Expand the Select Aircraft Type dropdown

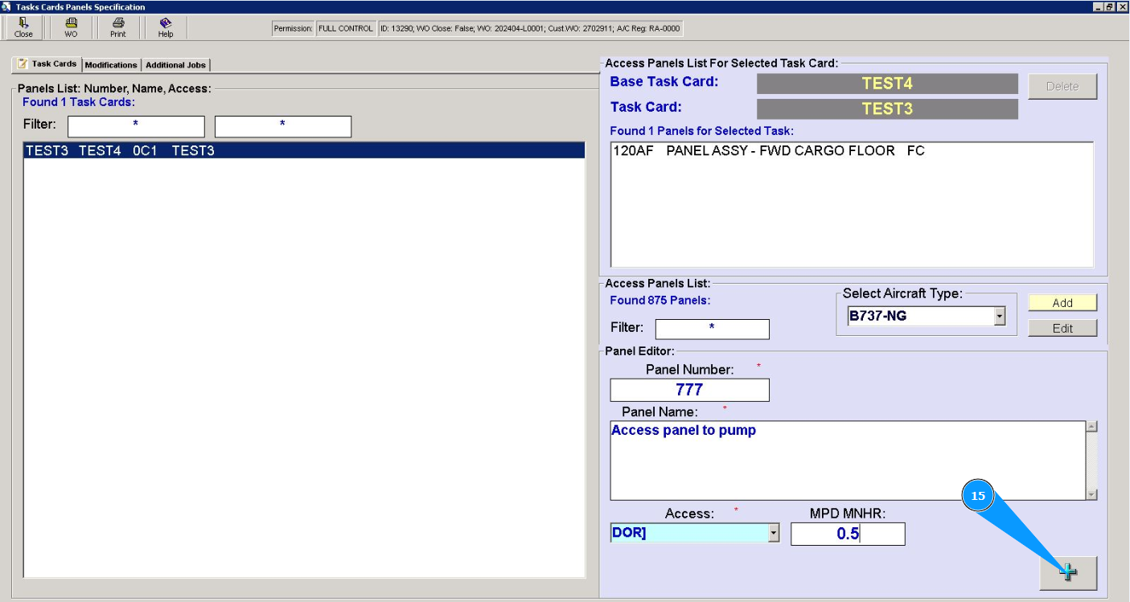click(1000, 317)
